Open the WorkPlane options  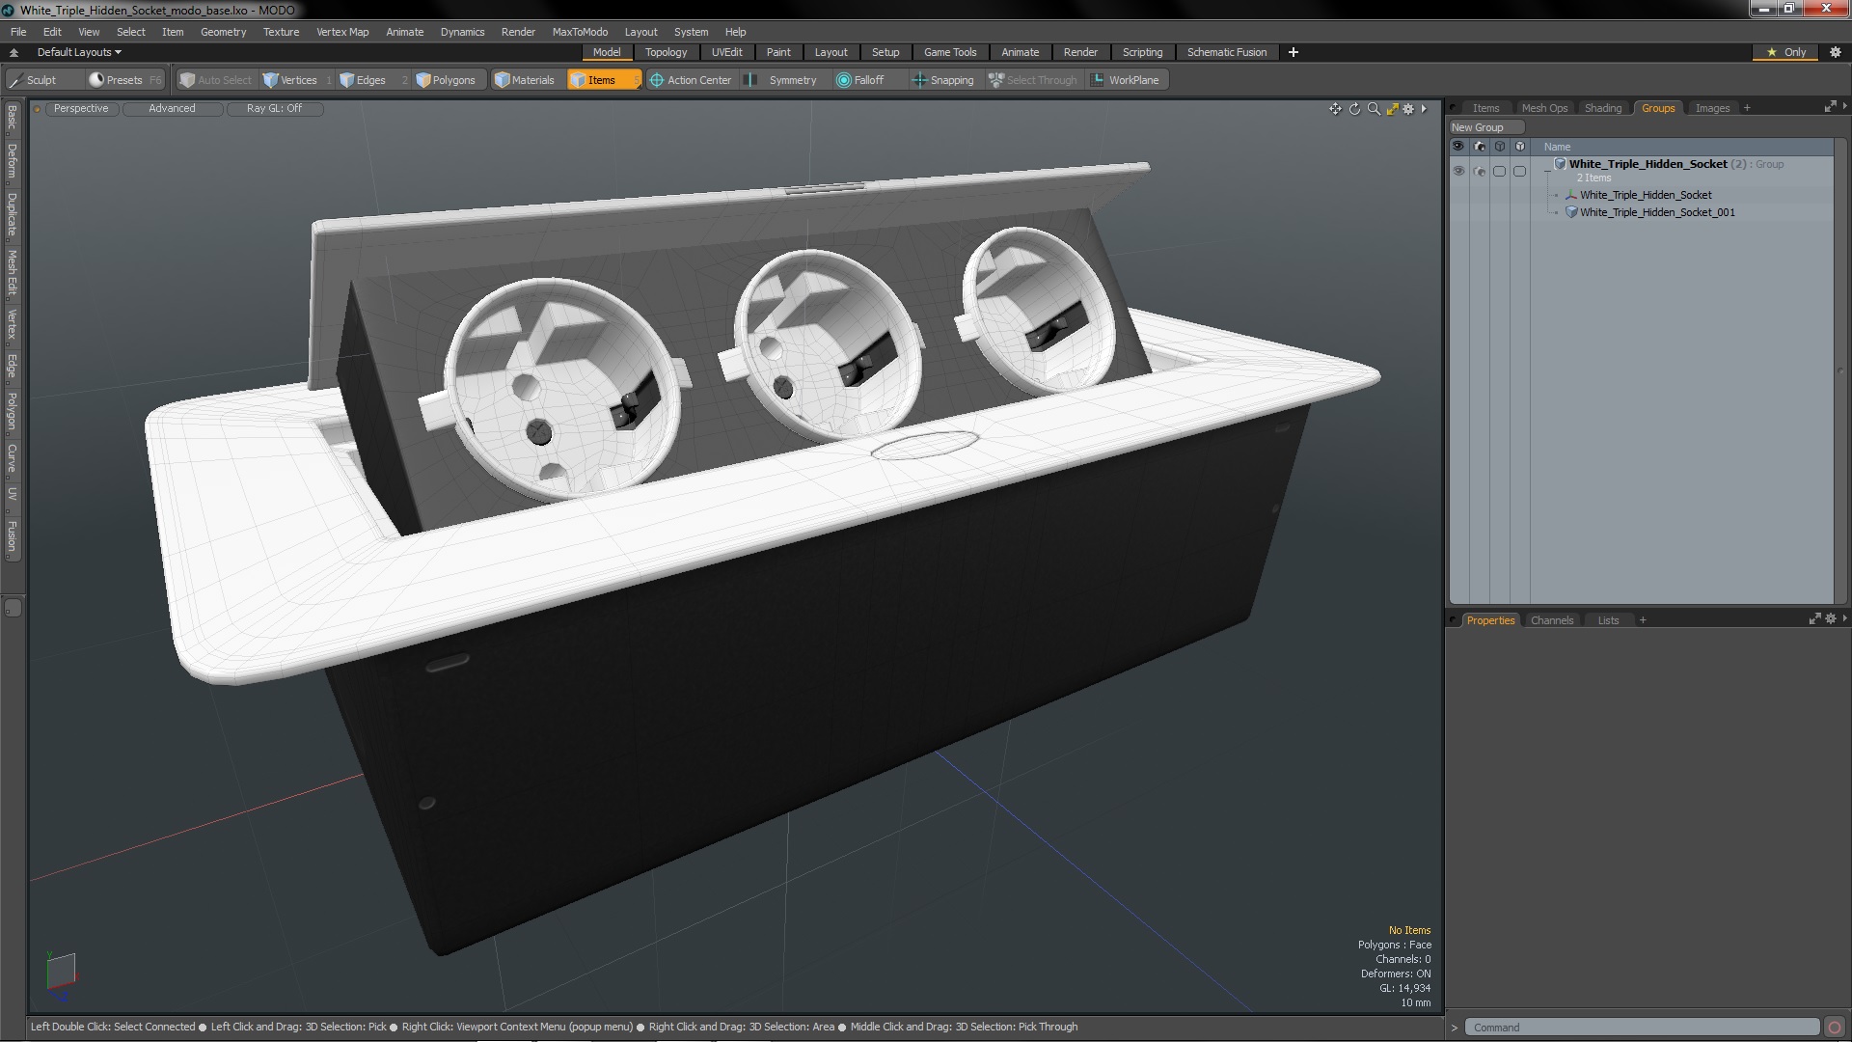1126,80
